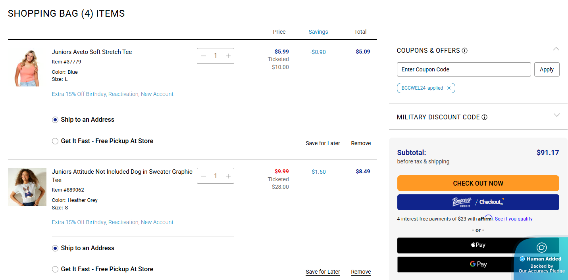
Task: Increase quantity of Aveto Soft Stretch Tee
Action: [228, 56]
